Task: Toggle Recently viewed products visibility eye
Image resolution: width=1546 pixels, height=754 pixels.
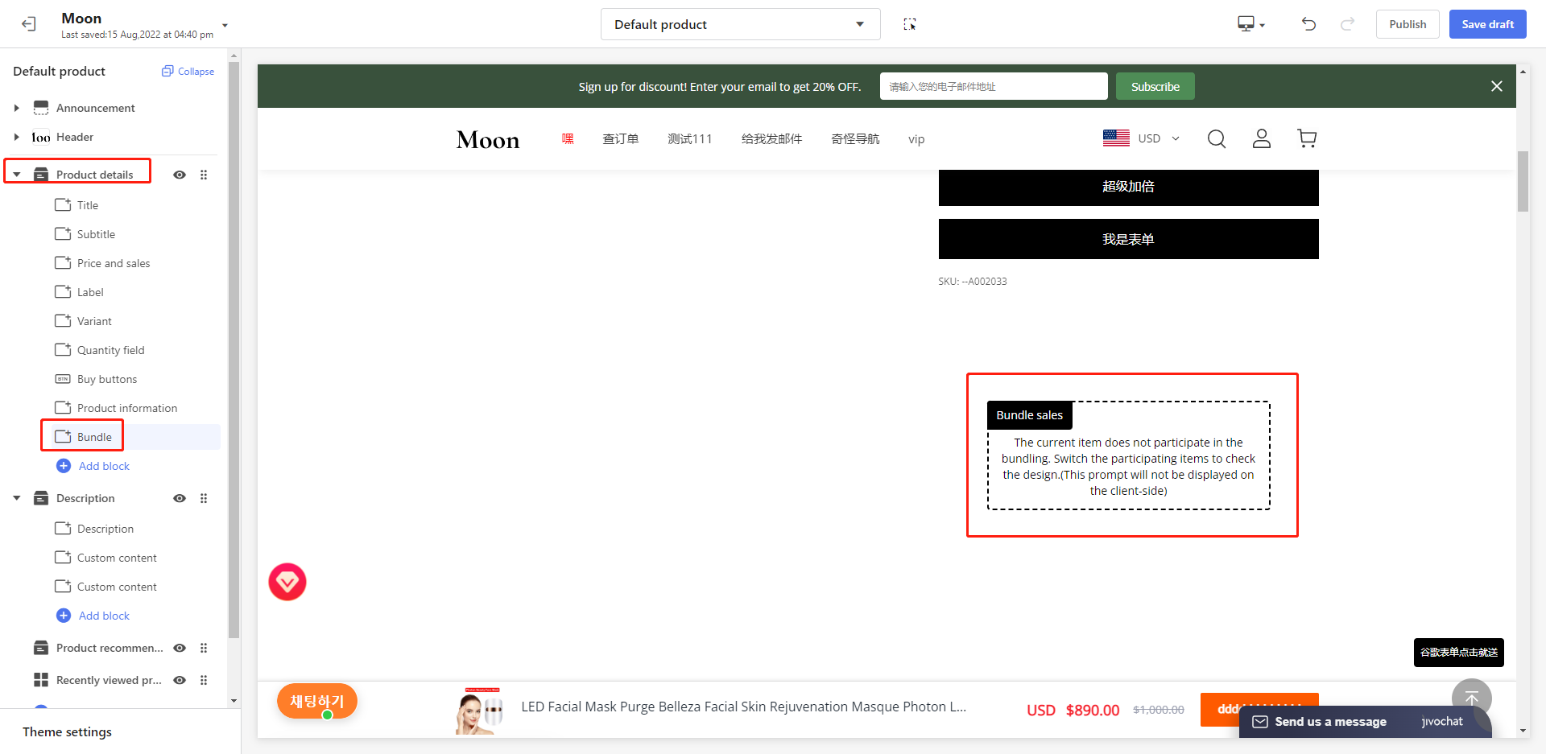Action: (180, 680)
